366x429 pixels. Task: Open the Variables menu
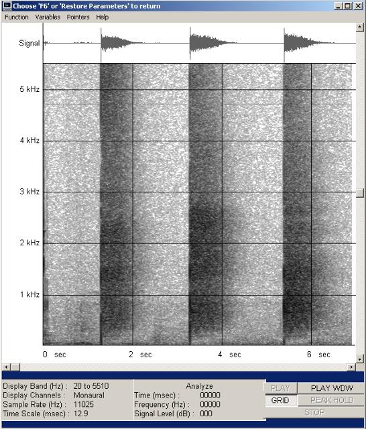click(x=48, y=17)
